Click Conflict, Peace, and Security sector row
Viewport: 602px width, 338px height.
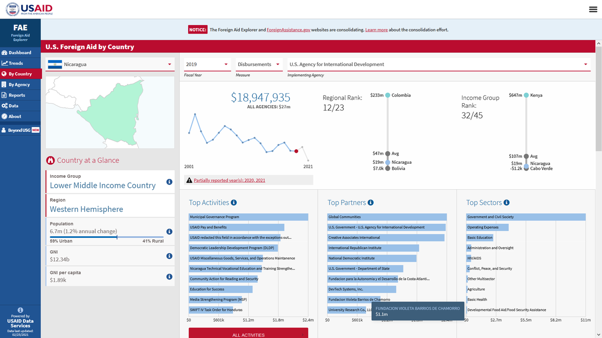click(x=490, y=268)
